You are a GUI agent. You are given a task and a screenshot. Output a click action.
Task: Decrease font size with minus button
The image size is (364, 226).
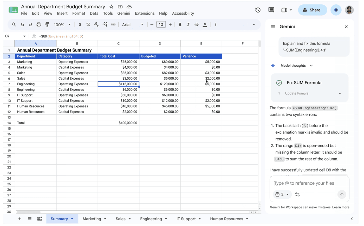pos(152,24)
